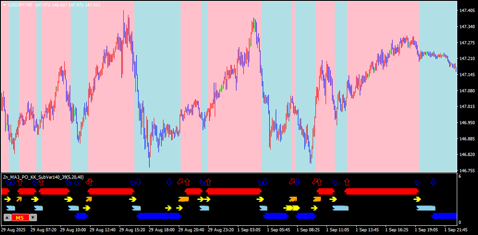The height and width of the screenshot is (235, 478).
Task: Open the chart menu triangle beside USDJPY,M5
Action: pyautogui.click(x=4, y=5)
